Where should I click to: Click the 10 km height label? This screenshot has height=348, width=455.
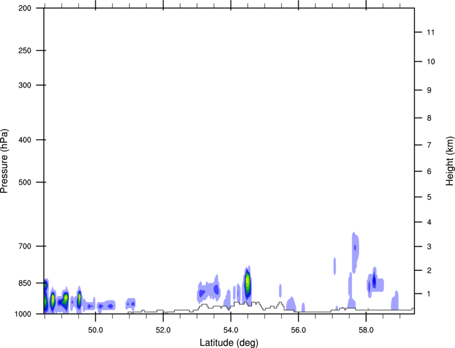point(431,62)
